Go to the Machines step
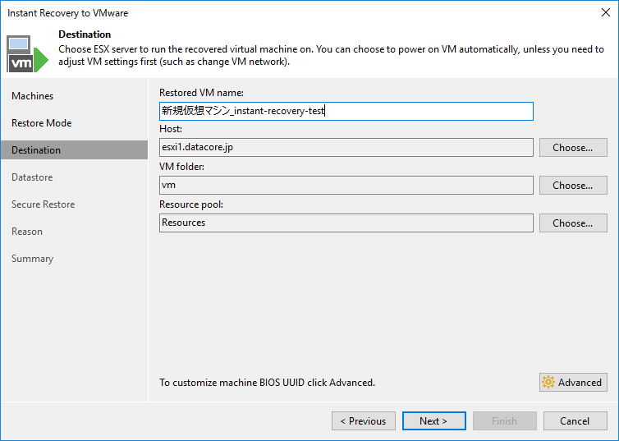This screenshot has width=619, height=441. pyautogui.click(x=33, y=96)
